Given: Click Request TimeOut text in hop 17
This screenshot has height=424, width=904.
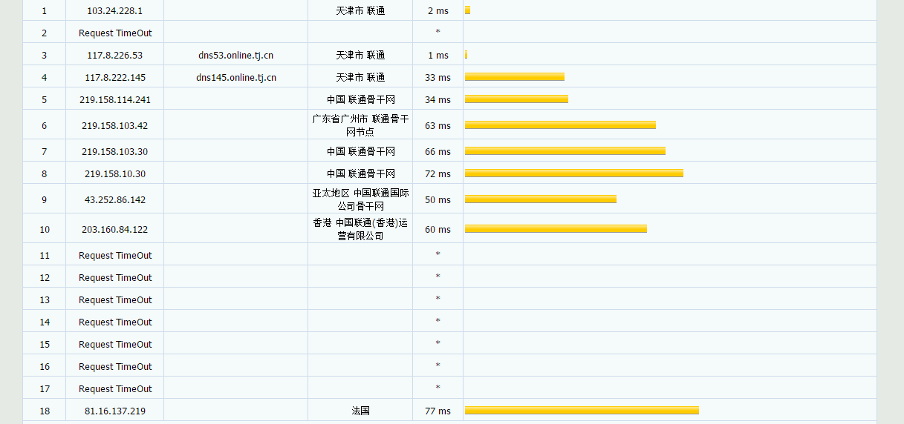Looking at the screenshot, I should tap(115, 389).
